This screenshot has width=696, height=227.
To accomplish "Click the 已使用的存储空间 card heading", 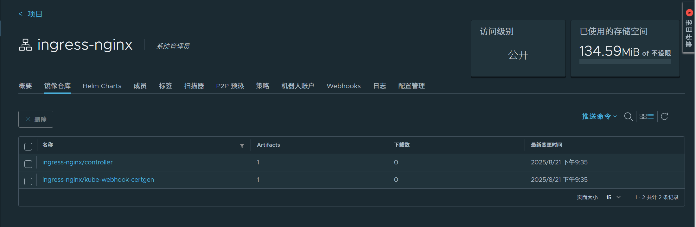I will click(x=614, y=31).
